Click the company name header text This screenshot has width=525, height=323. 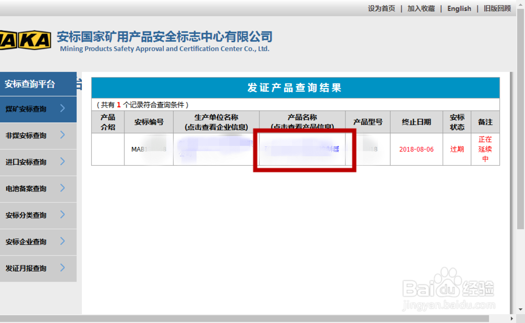click(x=164, y=37)
